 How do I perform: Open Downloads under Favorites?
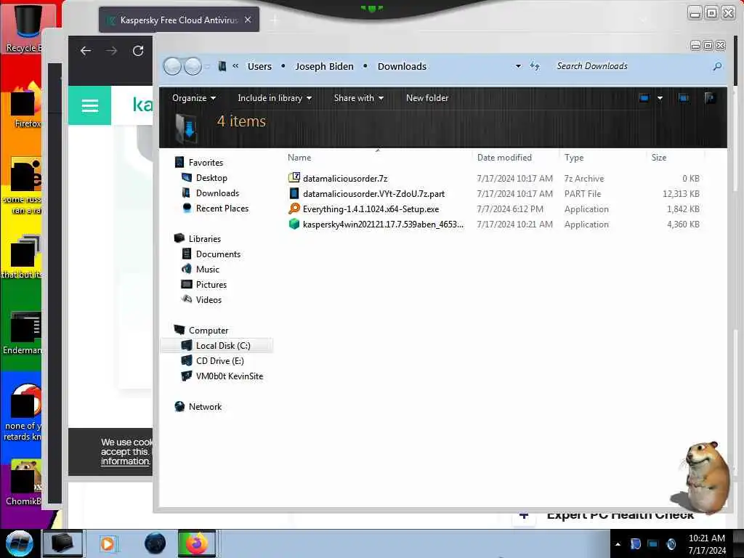pos(217,193)
